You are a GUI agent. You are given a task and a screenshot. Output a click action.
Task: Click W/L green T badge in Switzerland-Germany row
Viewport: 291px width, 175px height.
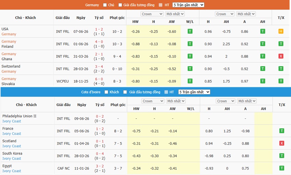(x=190, y=69)
